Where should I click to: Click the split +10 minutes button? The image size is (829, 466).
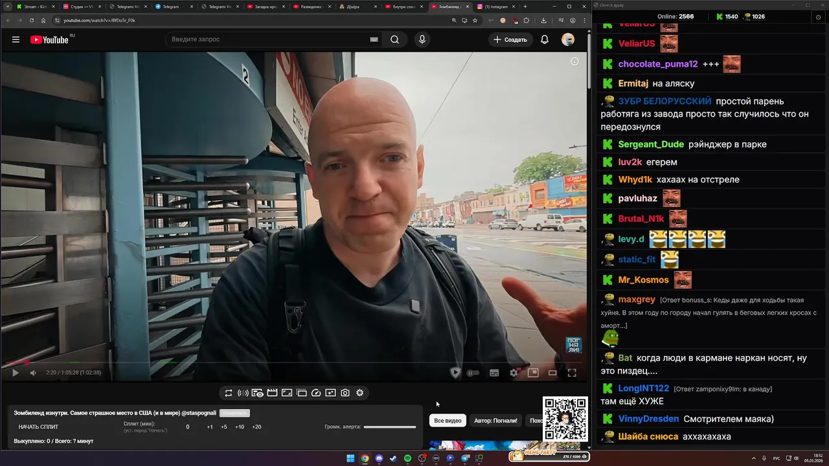(240, 427)
